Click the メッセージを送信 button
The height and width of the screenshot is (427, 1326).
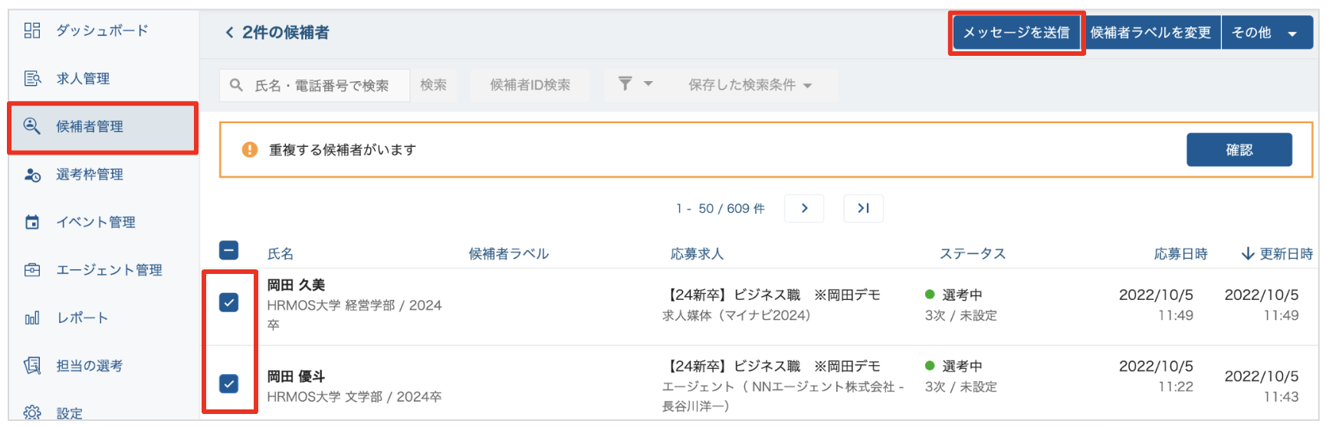pyautogui.click(x=1016, y=32)
